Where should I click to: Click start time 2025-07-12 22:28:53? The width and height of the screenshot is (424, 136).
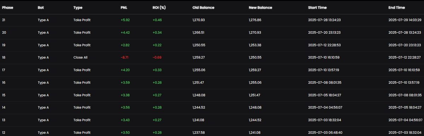324,45
